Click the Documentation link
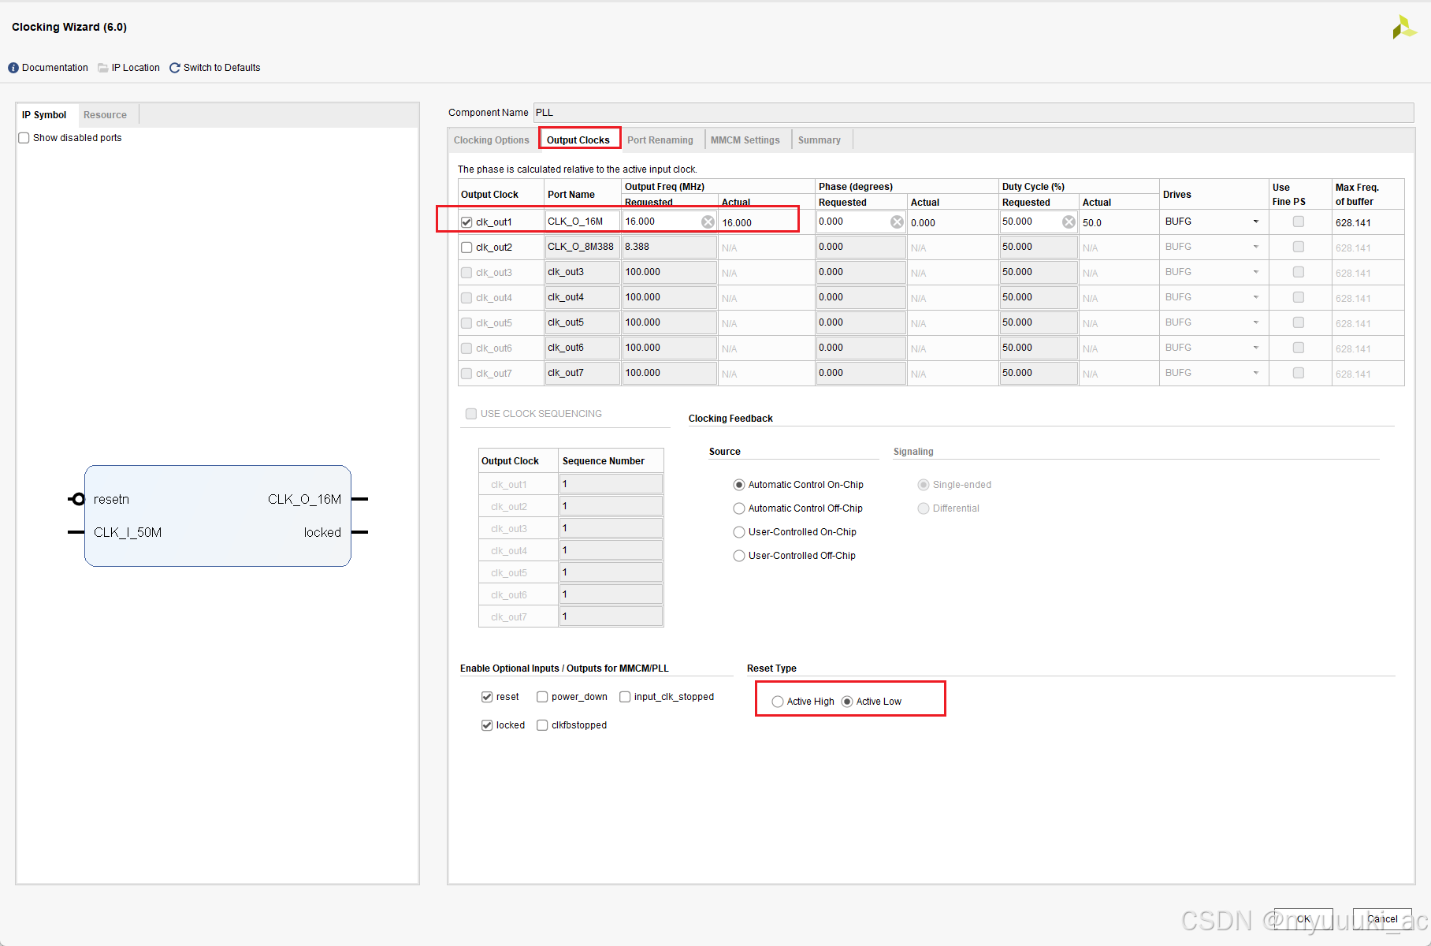 coord(55,68)
